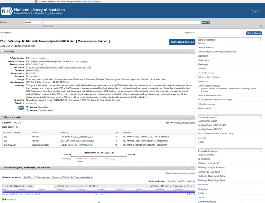Click the Download Datasets button
The image size is (265, 203).
[183, 42]
